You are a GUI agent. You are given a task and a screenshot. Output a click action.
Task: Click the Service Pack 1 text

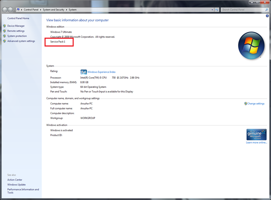(x=58, y=42)
